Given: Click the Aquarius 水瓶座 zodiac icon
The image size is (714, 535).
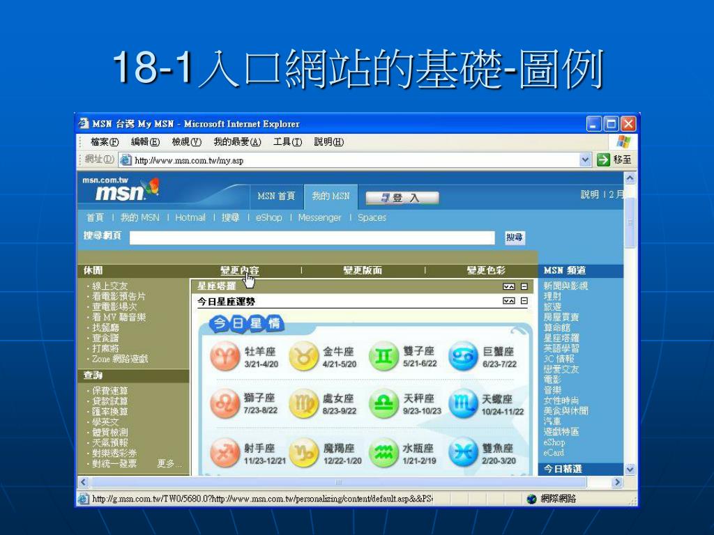Looking at the screenshot, I should click(x=383, y=453).
